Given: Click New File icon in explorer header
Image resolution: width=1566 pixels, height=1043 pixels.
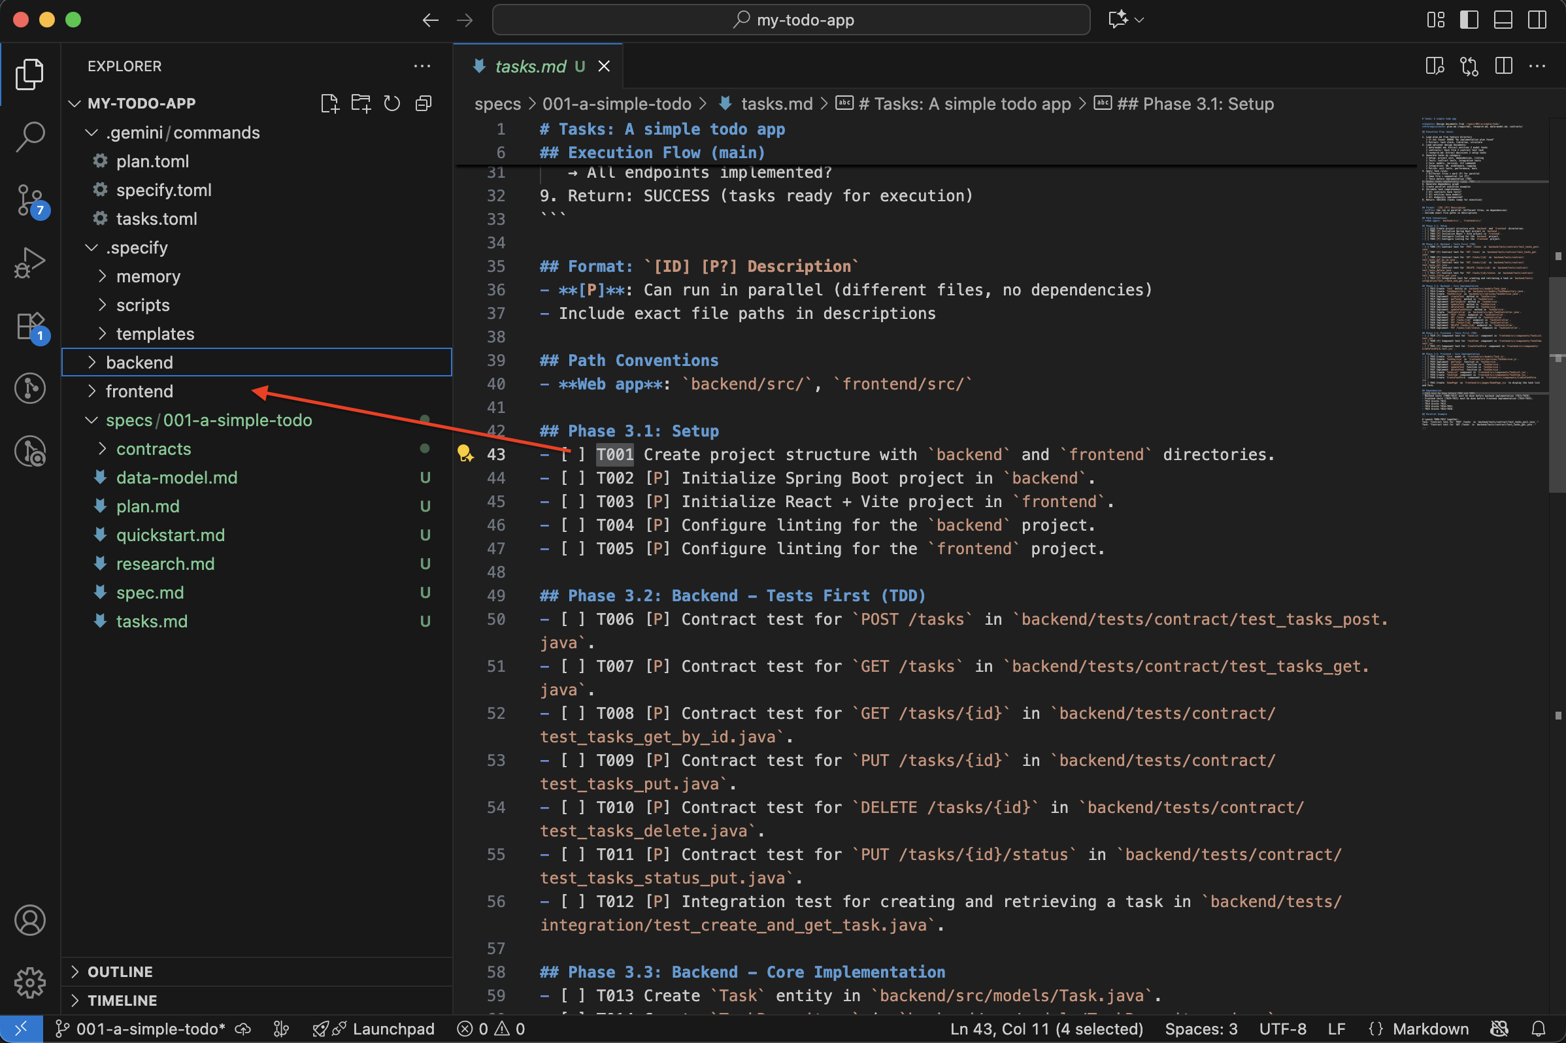Looking at the screenshot, I should [x=329, y=103].
